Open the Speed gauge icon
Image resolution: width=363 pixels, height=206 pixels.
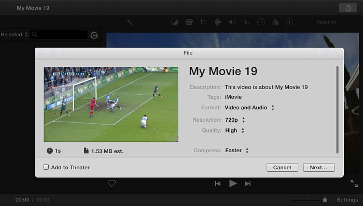(x=261, y=22)
